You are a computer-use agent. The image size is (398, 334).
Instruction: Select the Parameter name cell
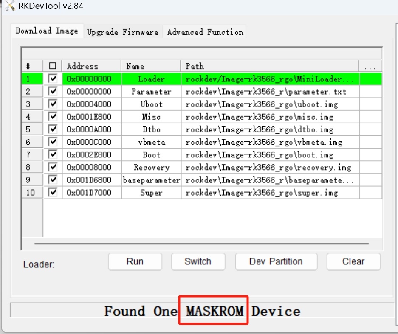pyautogui.click(x=151, y=92)
